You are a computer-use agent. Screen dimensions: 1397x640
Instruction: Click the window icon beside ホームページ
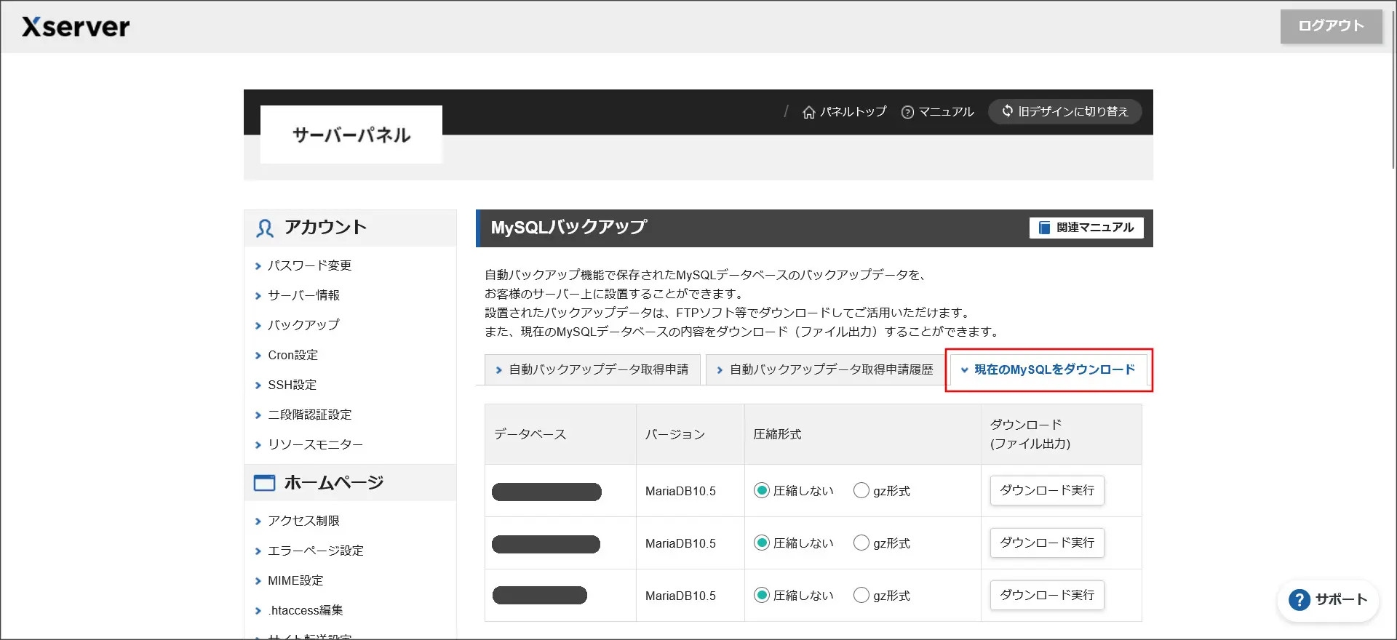click(x=264, y=483)
